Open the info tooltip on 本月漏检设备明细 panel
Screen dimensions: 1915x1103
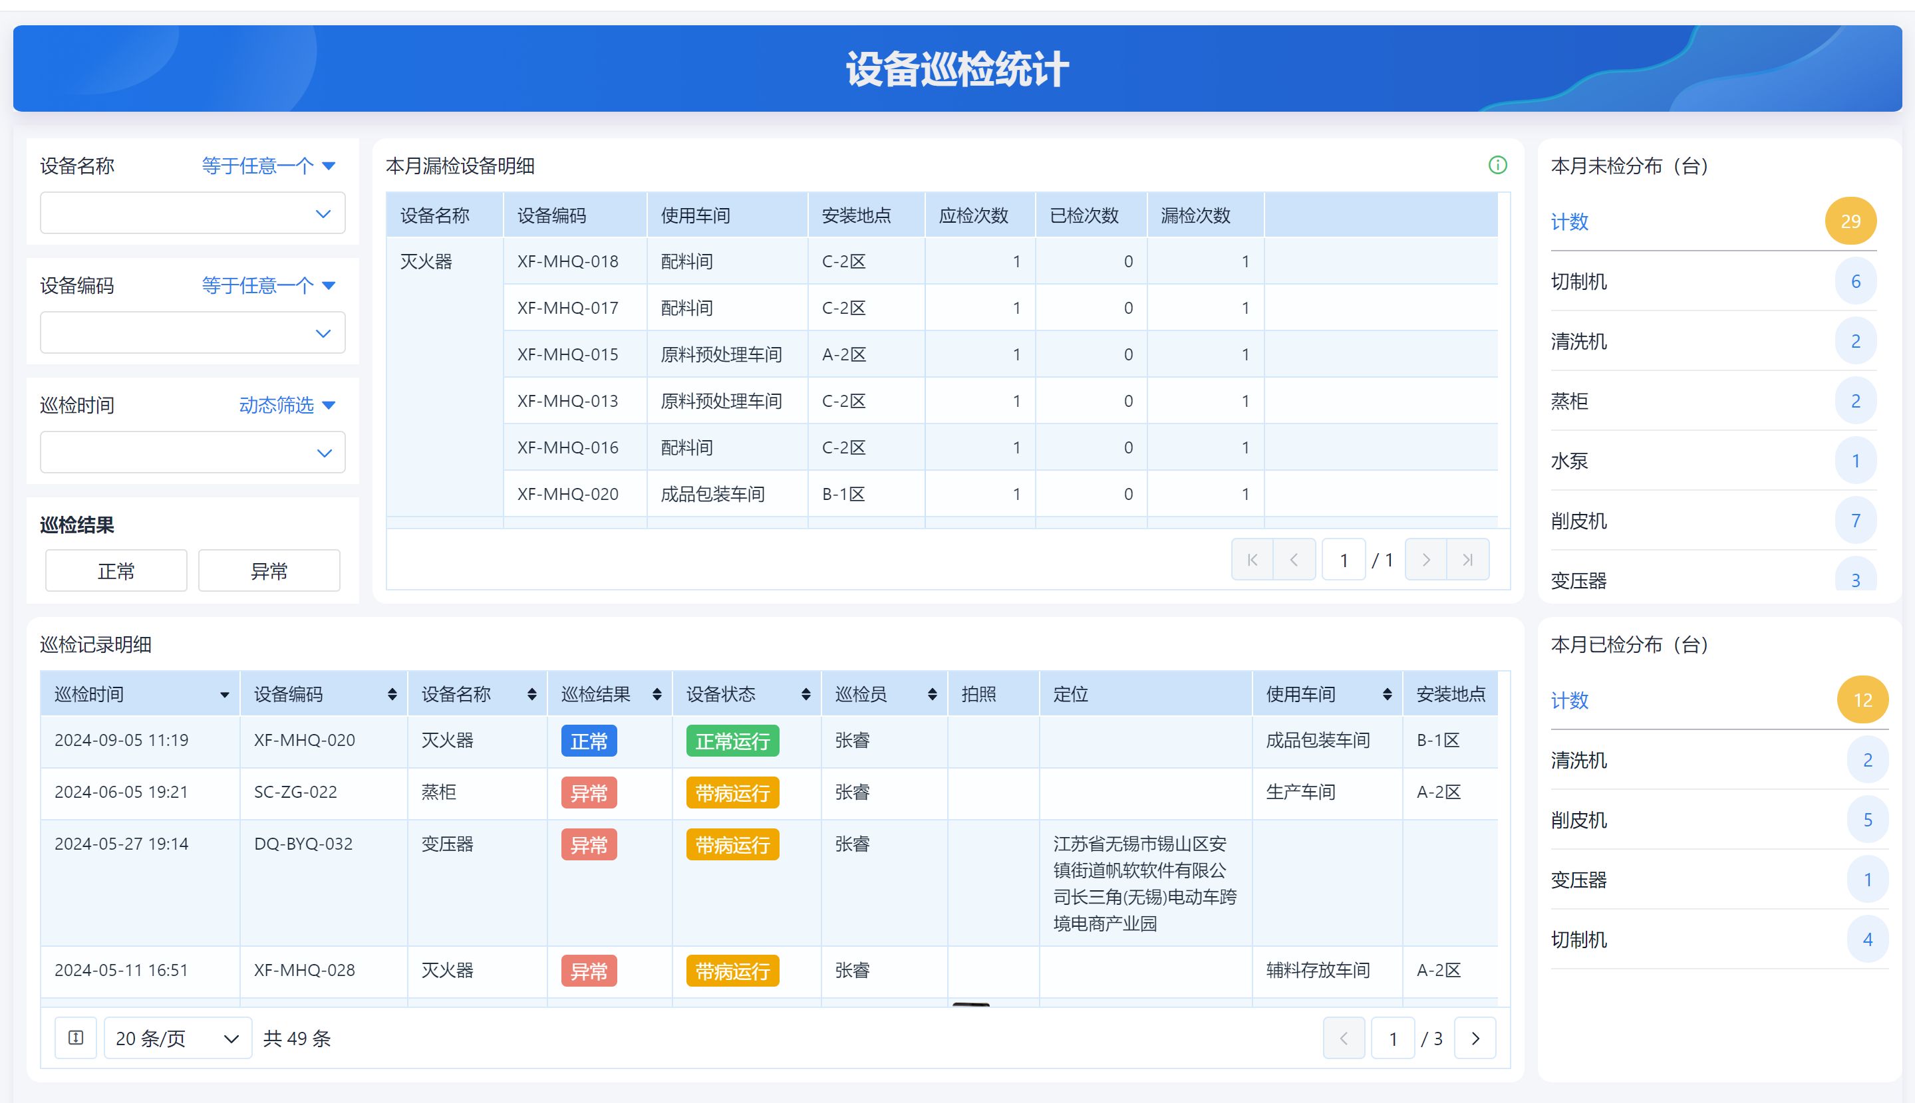click(x=1498, y=166)
